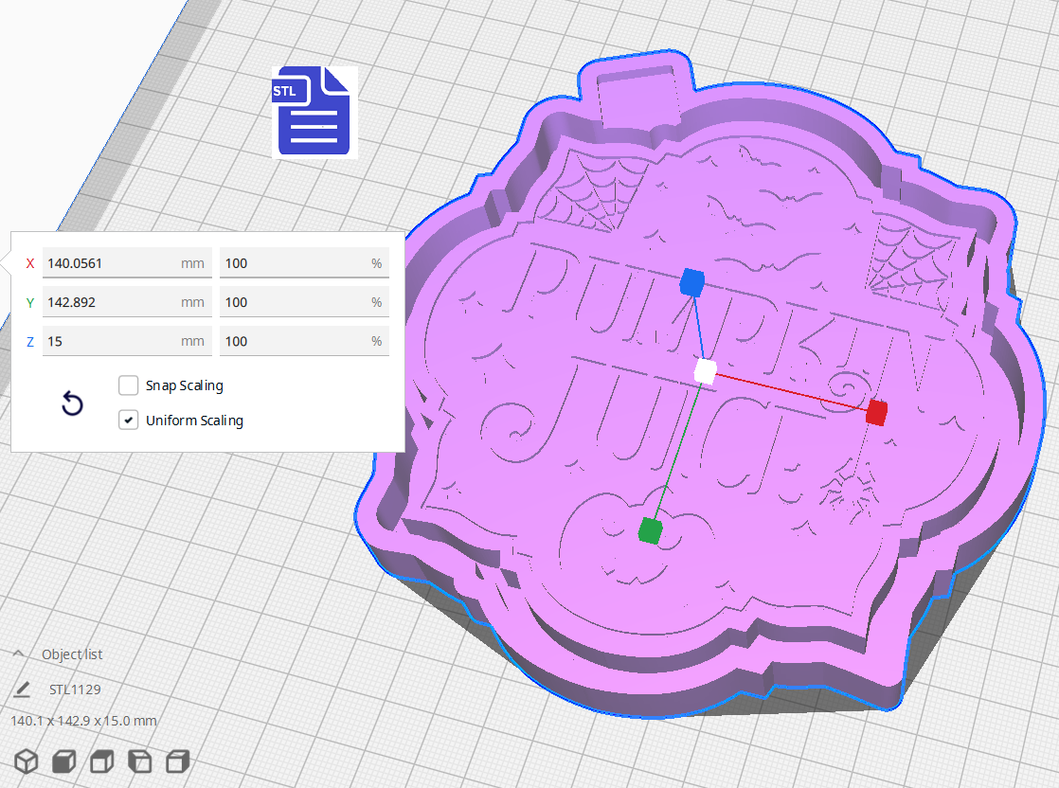Click the X dimension mm field
The image size is (1059, 788).
tap(127, 262)
